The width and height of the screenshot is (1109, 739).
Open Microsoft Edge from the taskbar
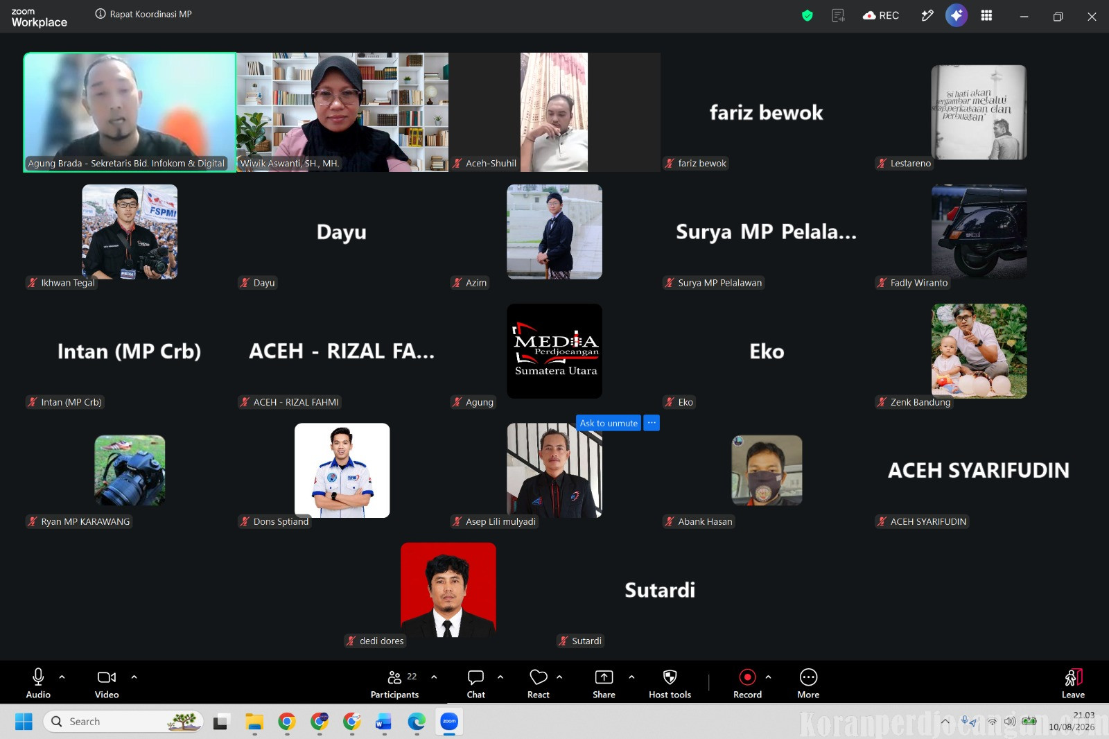click(x=417, y=722)
